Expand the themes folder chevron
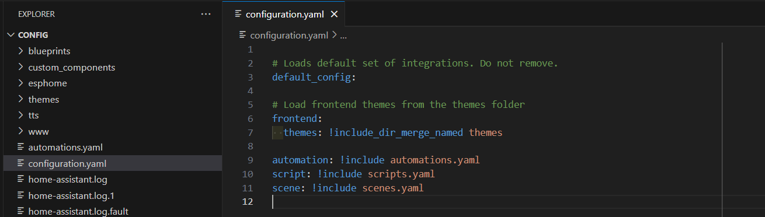 tap(21, 99)
